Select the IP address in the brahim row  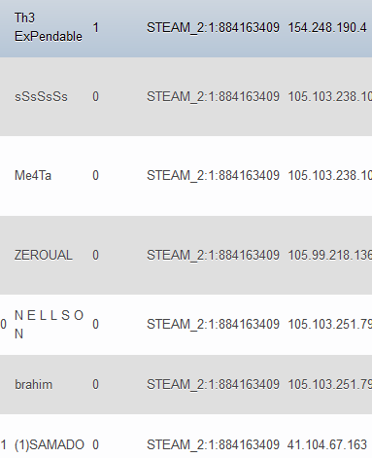pyautogui.click(x=330, y=384)
